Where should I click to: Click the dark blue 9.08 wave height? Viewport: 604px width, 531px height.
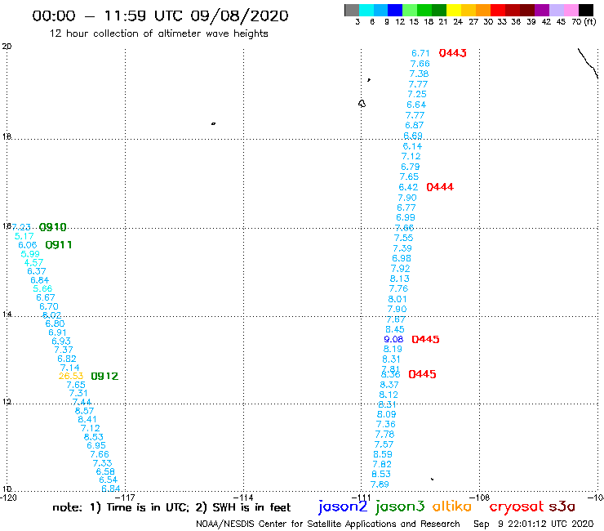393,339
